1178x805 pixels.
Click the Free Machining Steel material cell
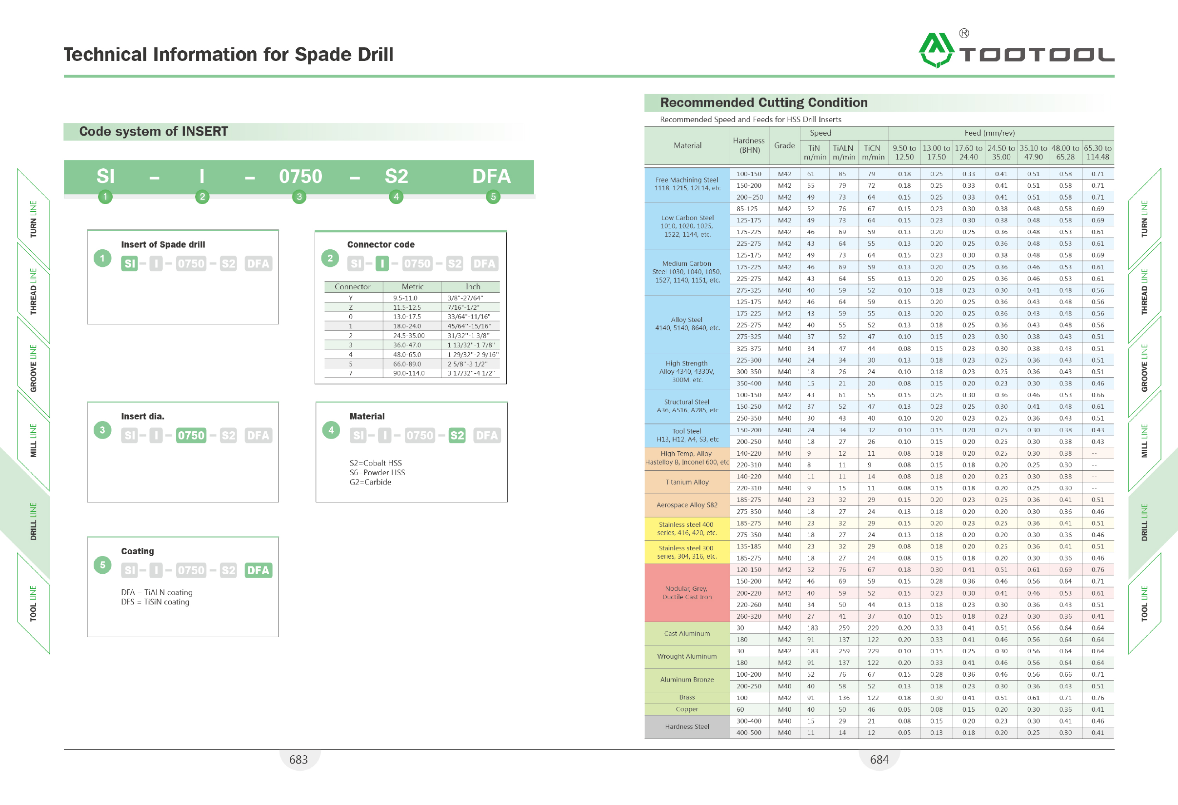(687, 185)
